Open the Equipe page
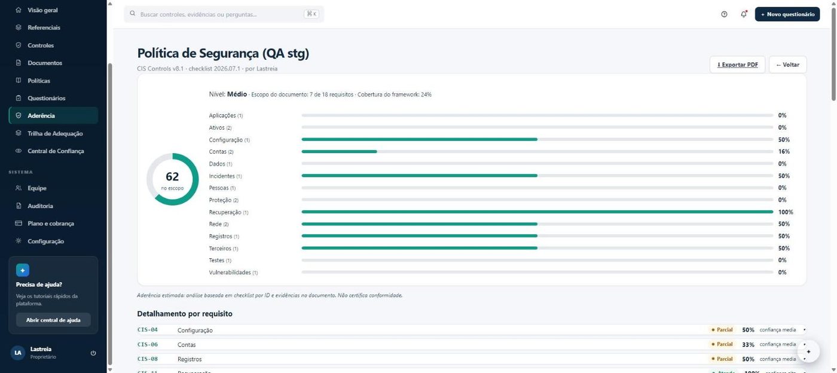This screenshot has height=373, width=837. (54, 188)
